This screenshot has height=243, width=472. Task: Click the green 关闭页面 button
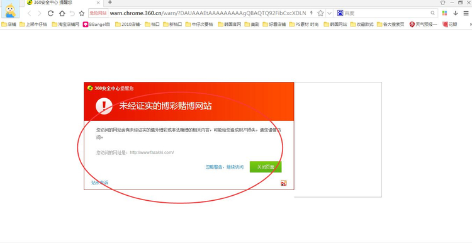pyautogui.click(x=266, y=167)
